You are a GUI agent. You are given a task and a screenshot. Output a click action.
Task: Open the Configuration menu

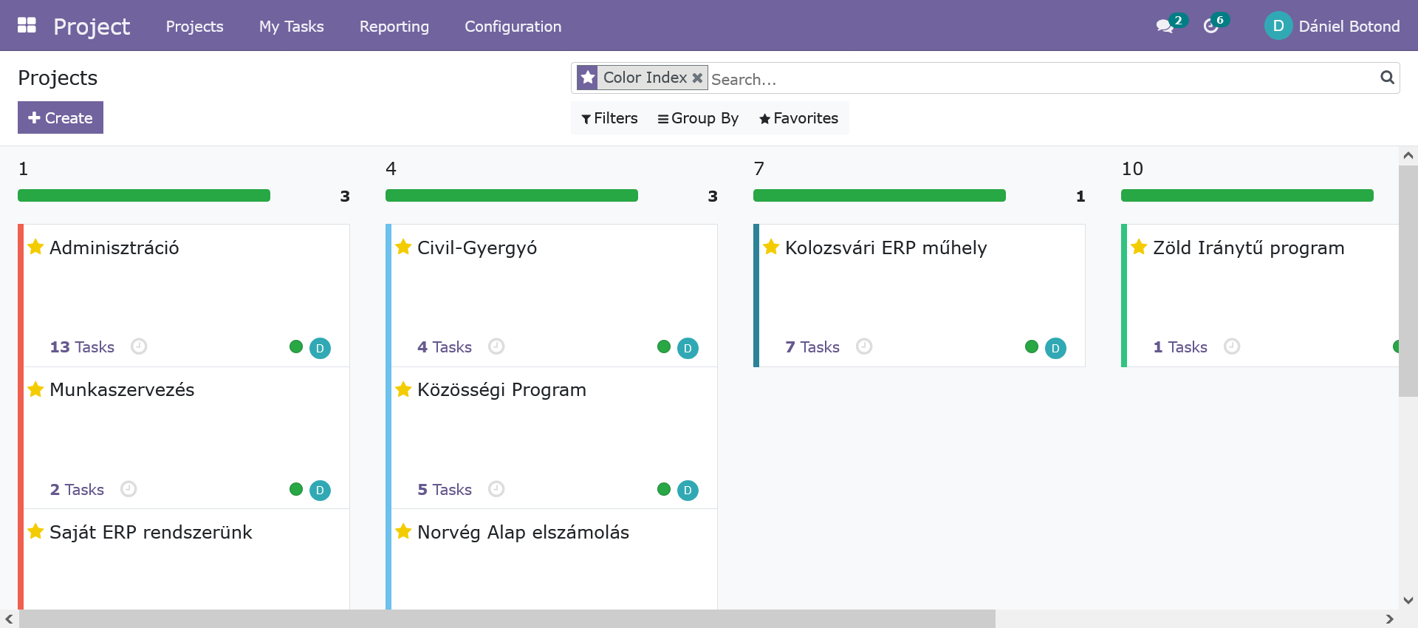click(513, 26)
